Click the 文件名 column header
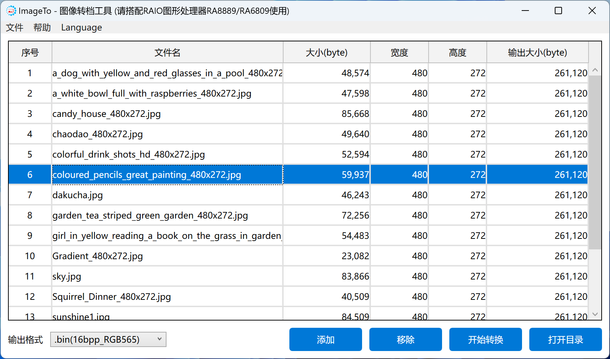610x359 pixels. tap(167, 52)
